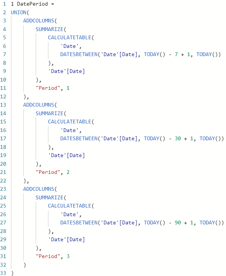This screenshot has height=276, width=226.
Task: Click the UNION function on line 2
Action: pyautogui.click(x=18, y=12)
